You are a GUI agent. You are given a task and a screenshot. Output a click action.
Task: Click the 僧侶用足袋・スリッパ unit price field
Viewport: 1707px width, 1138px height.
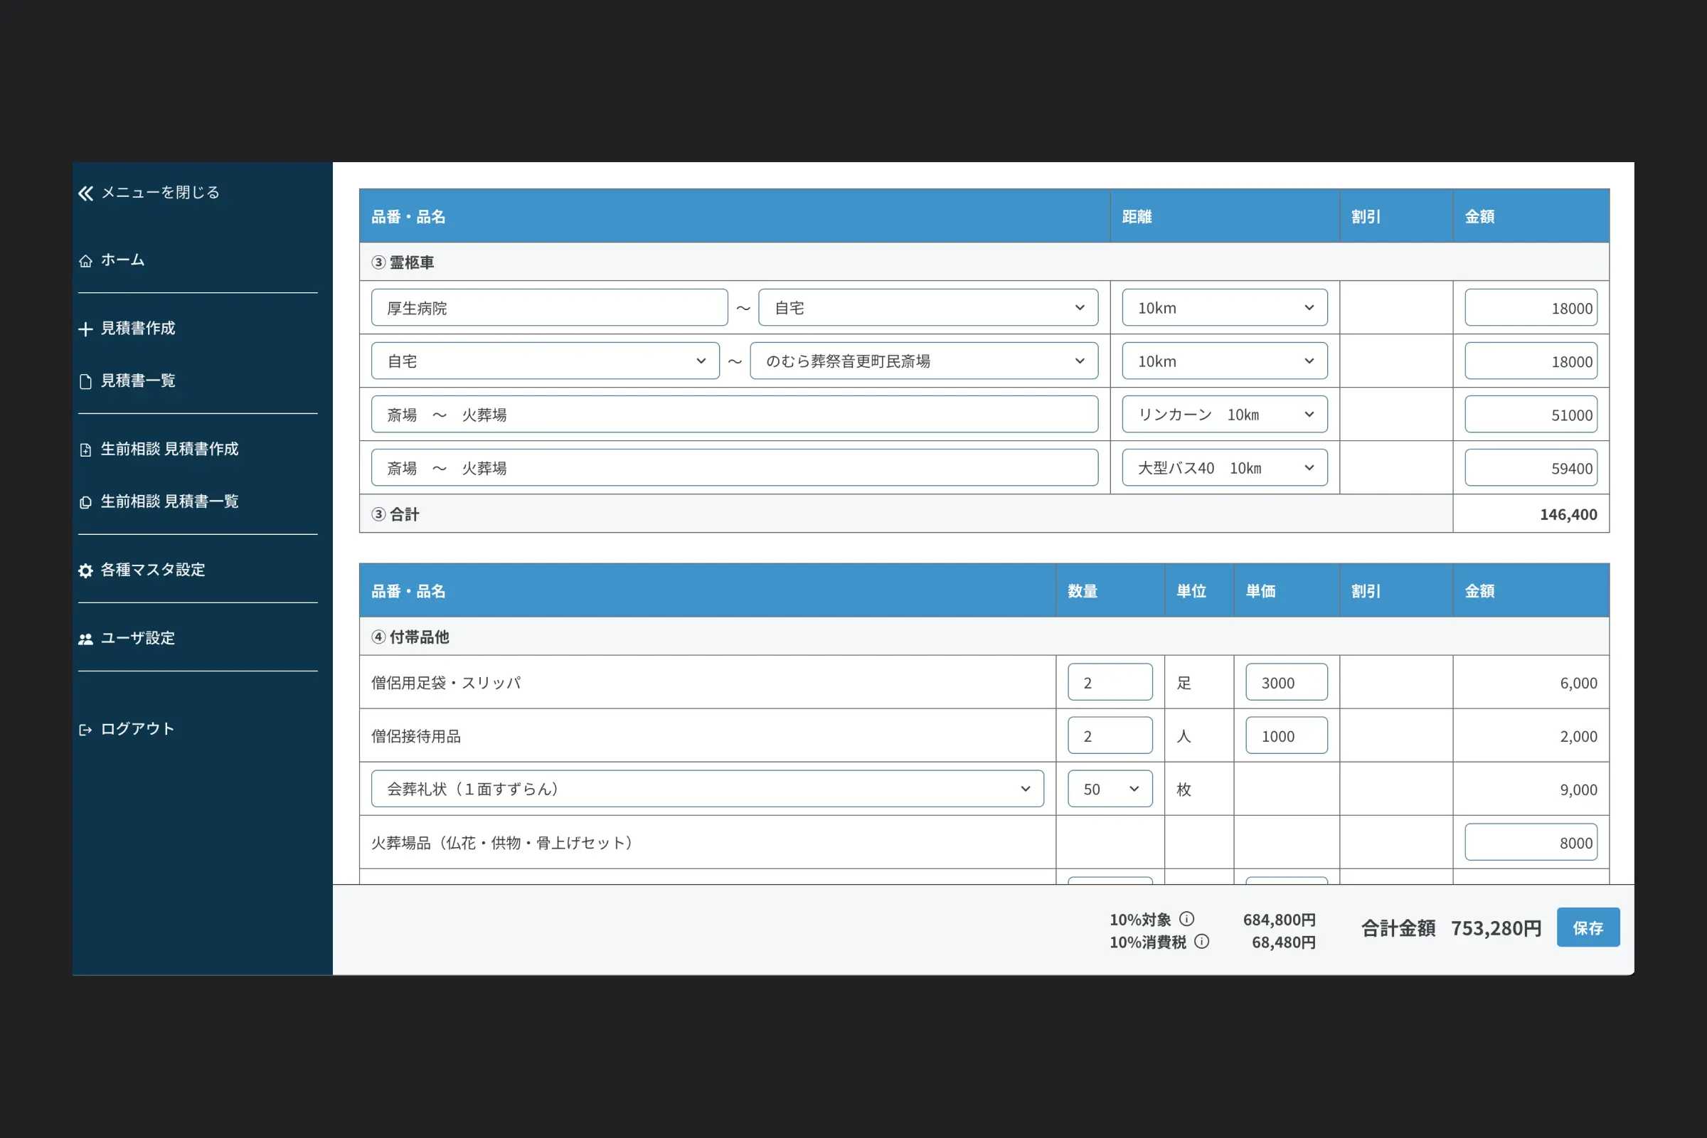pyautogui.click(x=1285, y=682)
